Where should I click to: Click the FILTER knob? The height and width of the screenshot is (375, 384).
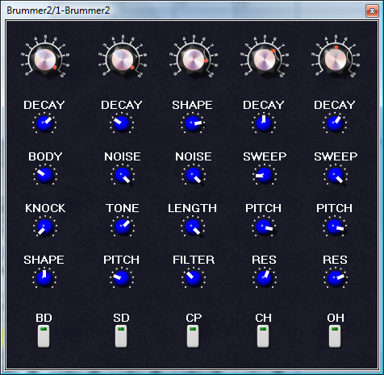pos(193,278)
